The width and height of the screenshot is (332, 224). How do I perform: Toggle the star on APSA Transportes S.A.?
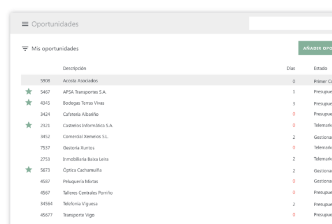(x=29, y=92)
